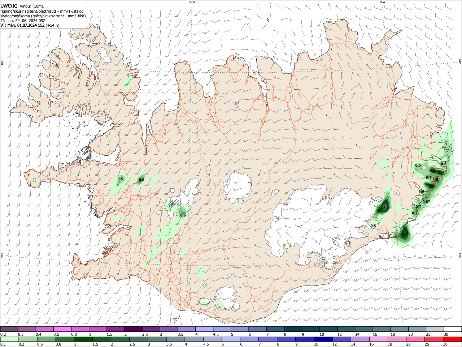This screenshot has height=347, width=462.
Task: Select the bright red 30 rain legend swatch
Action: (452, 339)
